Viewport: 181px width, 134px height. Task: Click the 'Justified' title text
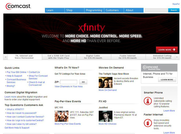(103, 108)
